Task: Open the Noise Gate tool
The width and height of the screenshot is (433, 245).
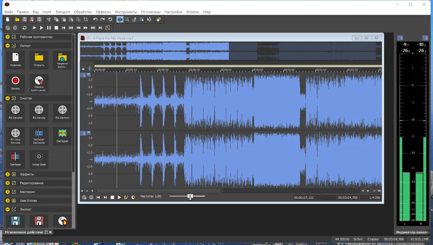Action: (39, 159)
